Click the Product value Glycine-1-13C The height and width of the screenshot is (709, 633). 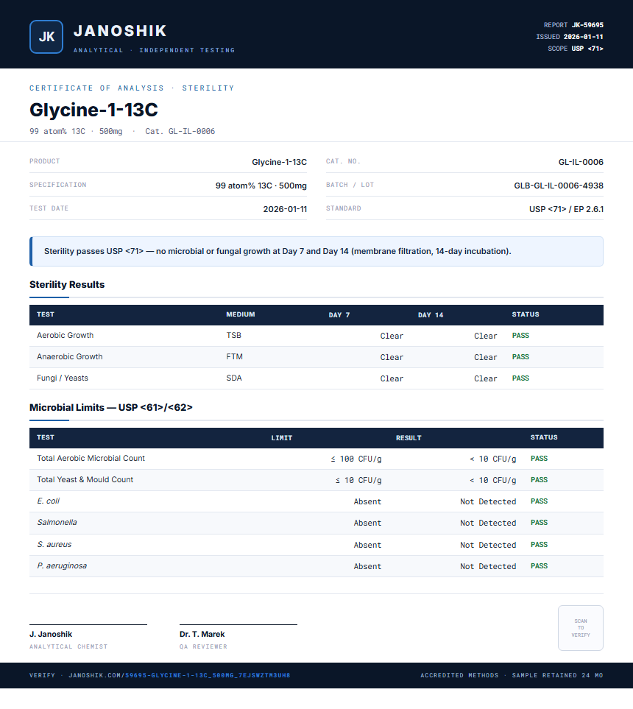coord(280,162)
